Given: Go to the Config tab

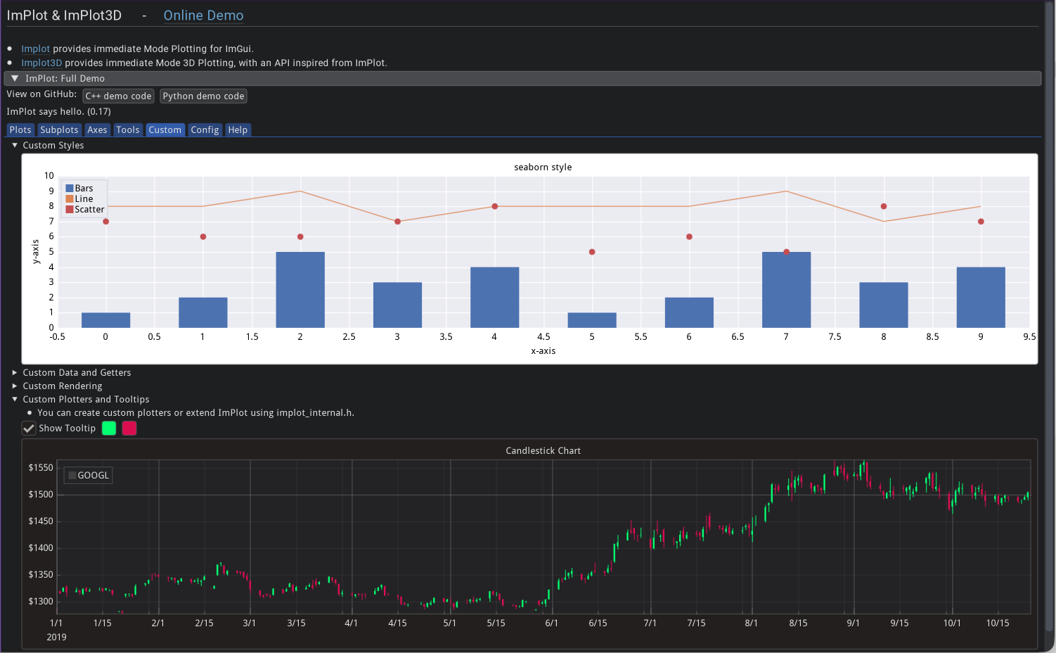Looking at the screenshot, I should click(205, 130).
